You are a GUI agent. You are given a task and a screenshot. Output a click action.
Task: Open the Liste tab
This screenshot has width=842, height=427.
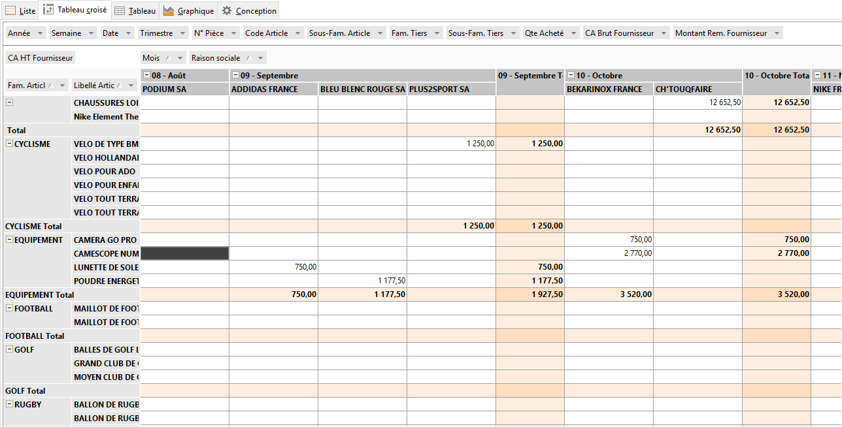click(x=20, y=10)
